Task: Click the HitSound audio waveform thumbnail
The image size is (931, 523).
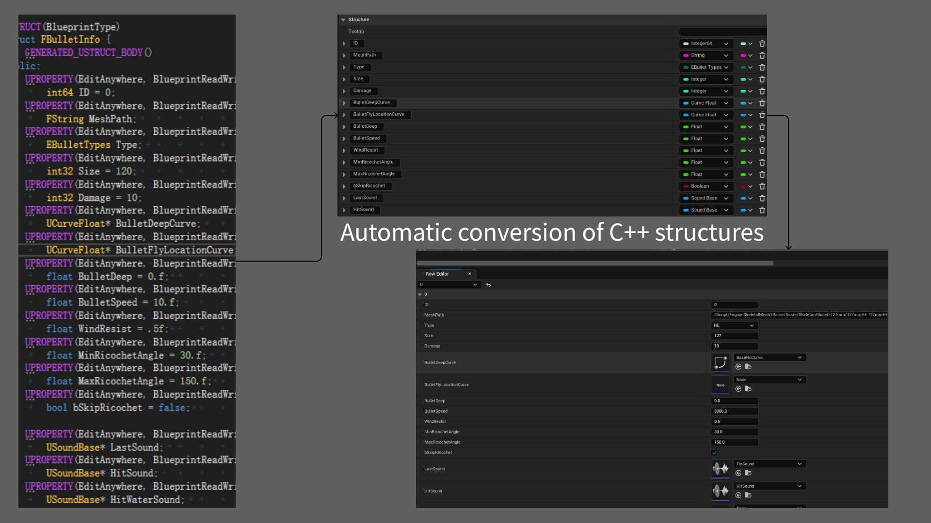Action: coord(721,491)
